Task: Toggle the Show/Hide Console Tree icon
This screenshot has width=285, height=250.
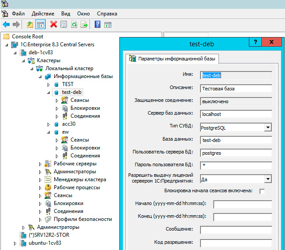Action: 41,24
